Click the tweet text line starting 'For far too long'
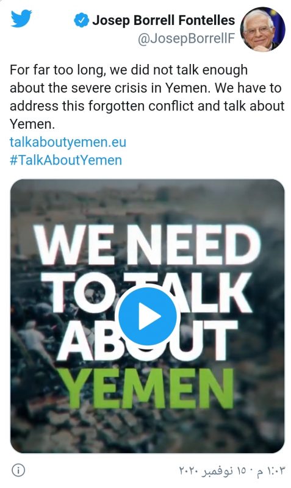The width and height of the screenshot is (291, 488). coord(129,70)
